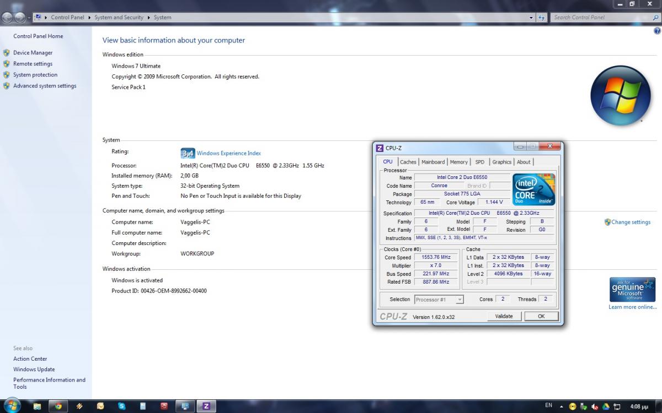
Task: Go forward in the Control Panel window
Action: [x=20, y=18]
